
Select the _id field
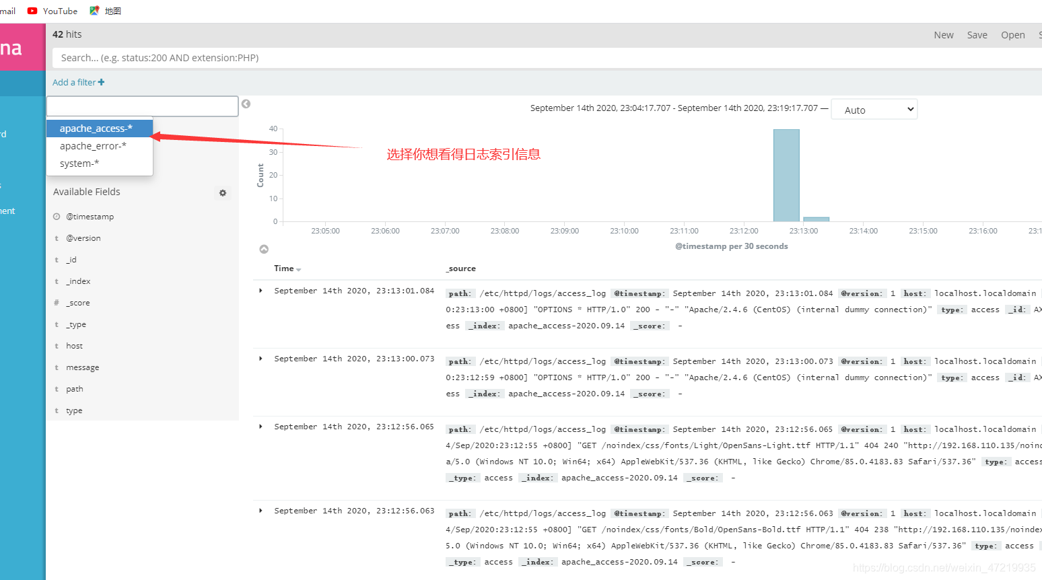point(71,260)
